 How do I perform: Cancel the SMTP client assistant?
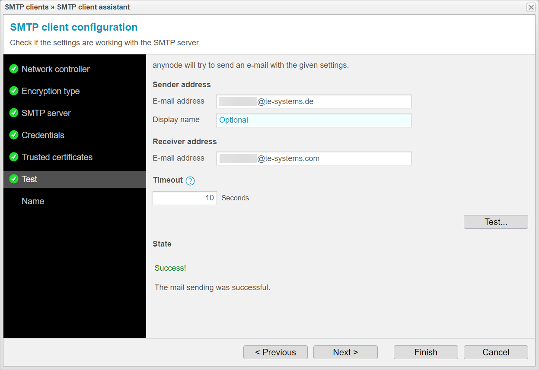point(495,352)
